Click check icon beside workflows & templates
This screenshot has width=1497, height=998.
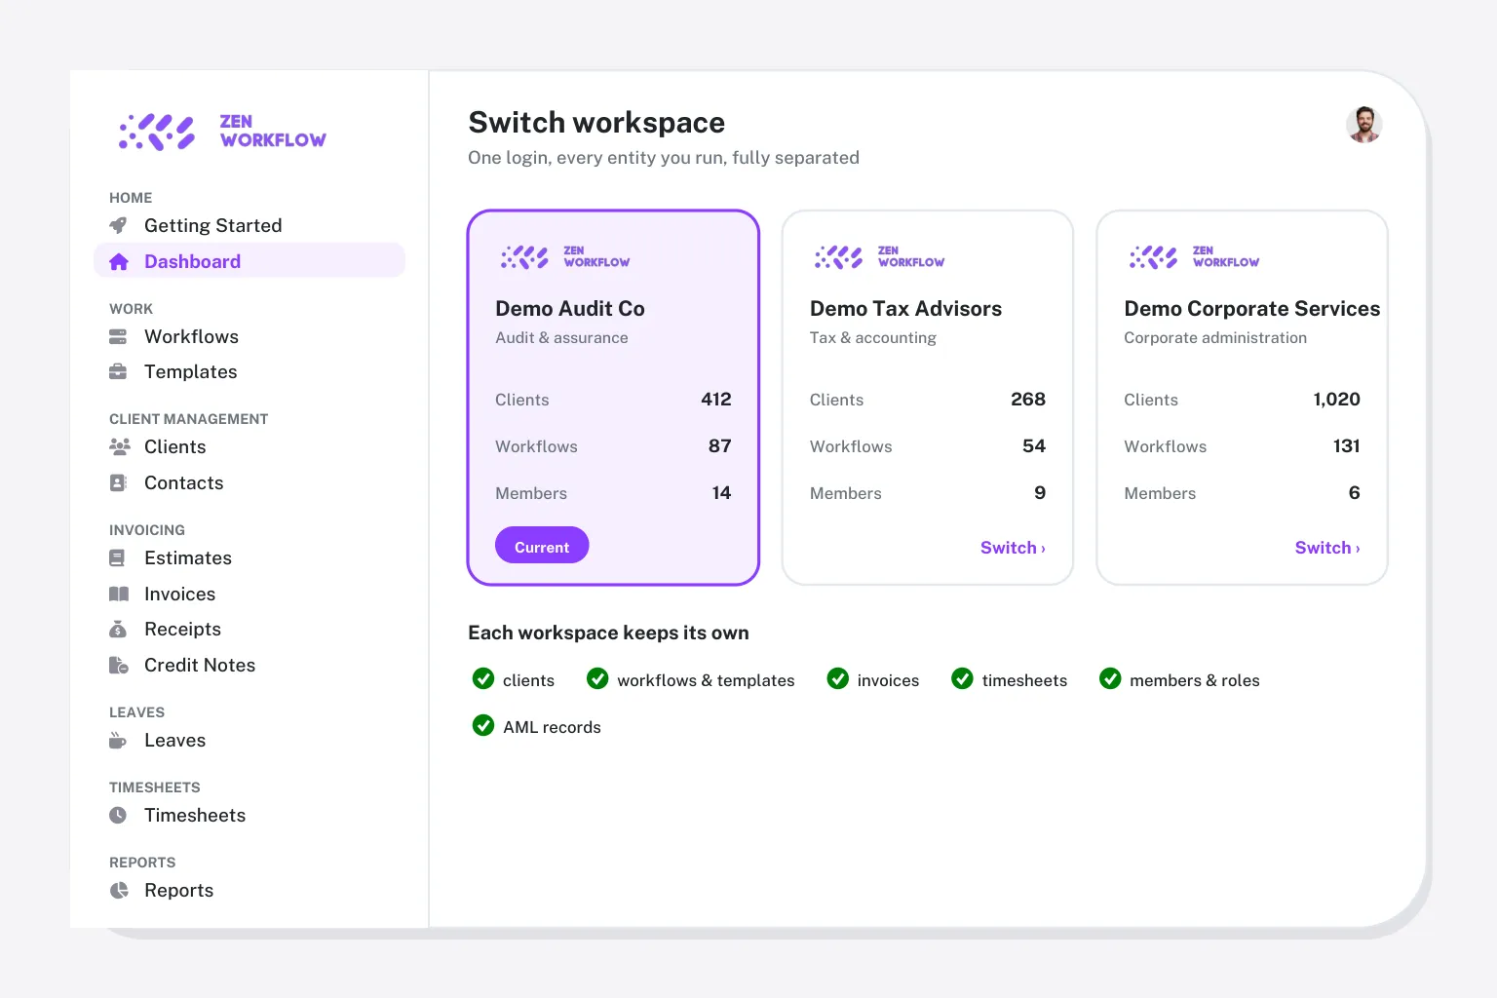(x=597, y=678)
